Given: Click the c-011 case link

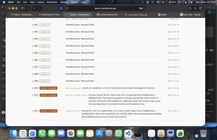Looking at the screenshot, I should [x=35, y=95].
